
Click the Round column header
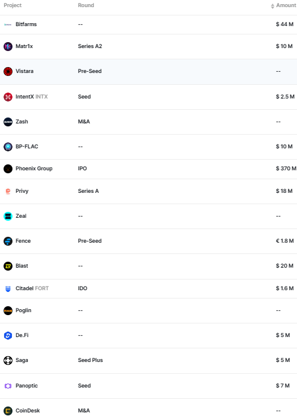tap(86, 5)
